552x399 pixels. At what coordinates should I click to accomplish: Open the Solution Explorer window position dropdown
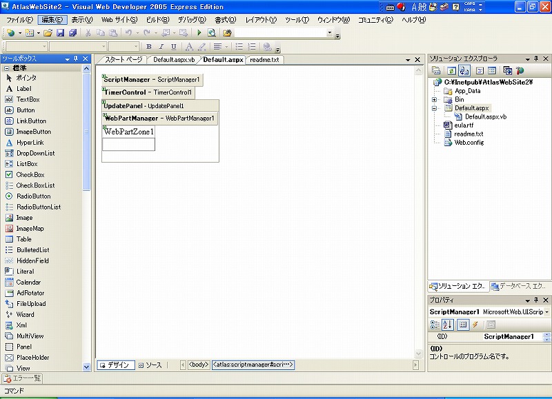tap(527, 59)
